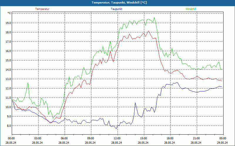Click the 18:00 time axis label
The image size is (235, 146).
click(x=170, y=138)
